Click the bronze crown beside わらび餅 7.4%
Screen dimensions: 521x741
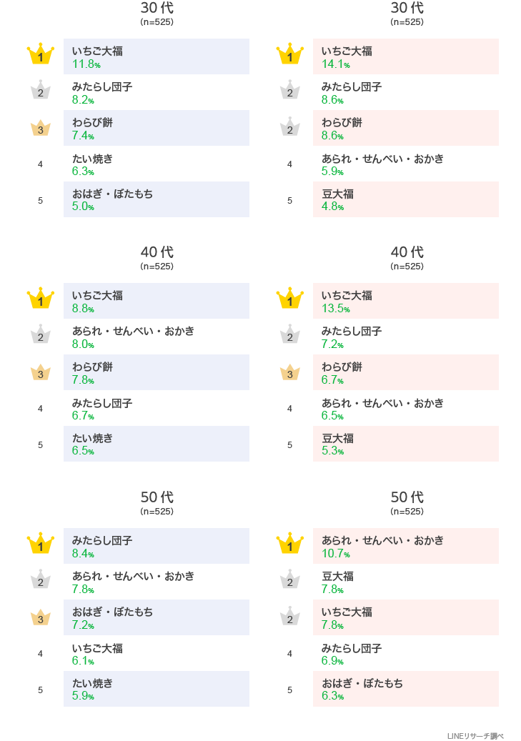[x=41, y=128]
